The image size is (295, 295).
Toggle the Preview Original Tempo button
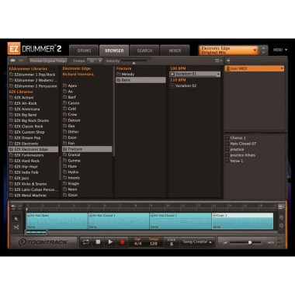coord(48,61)
